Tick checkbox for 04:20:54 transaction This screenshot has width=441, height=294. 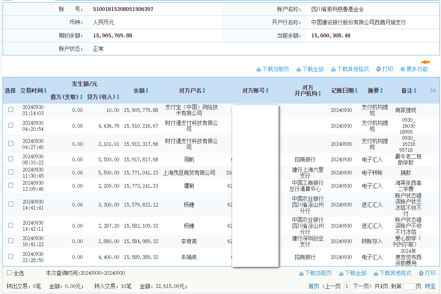coord(11,125)
